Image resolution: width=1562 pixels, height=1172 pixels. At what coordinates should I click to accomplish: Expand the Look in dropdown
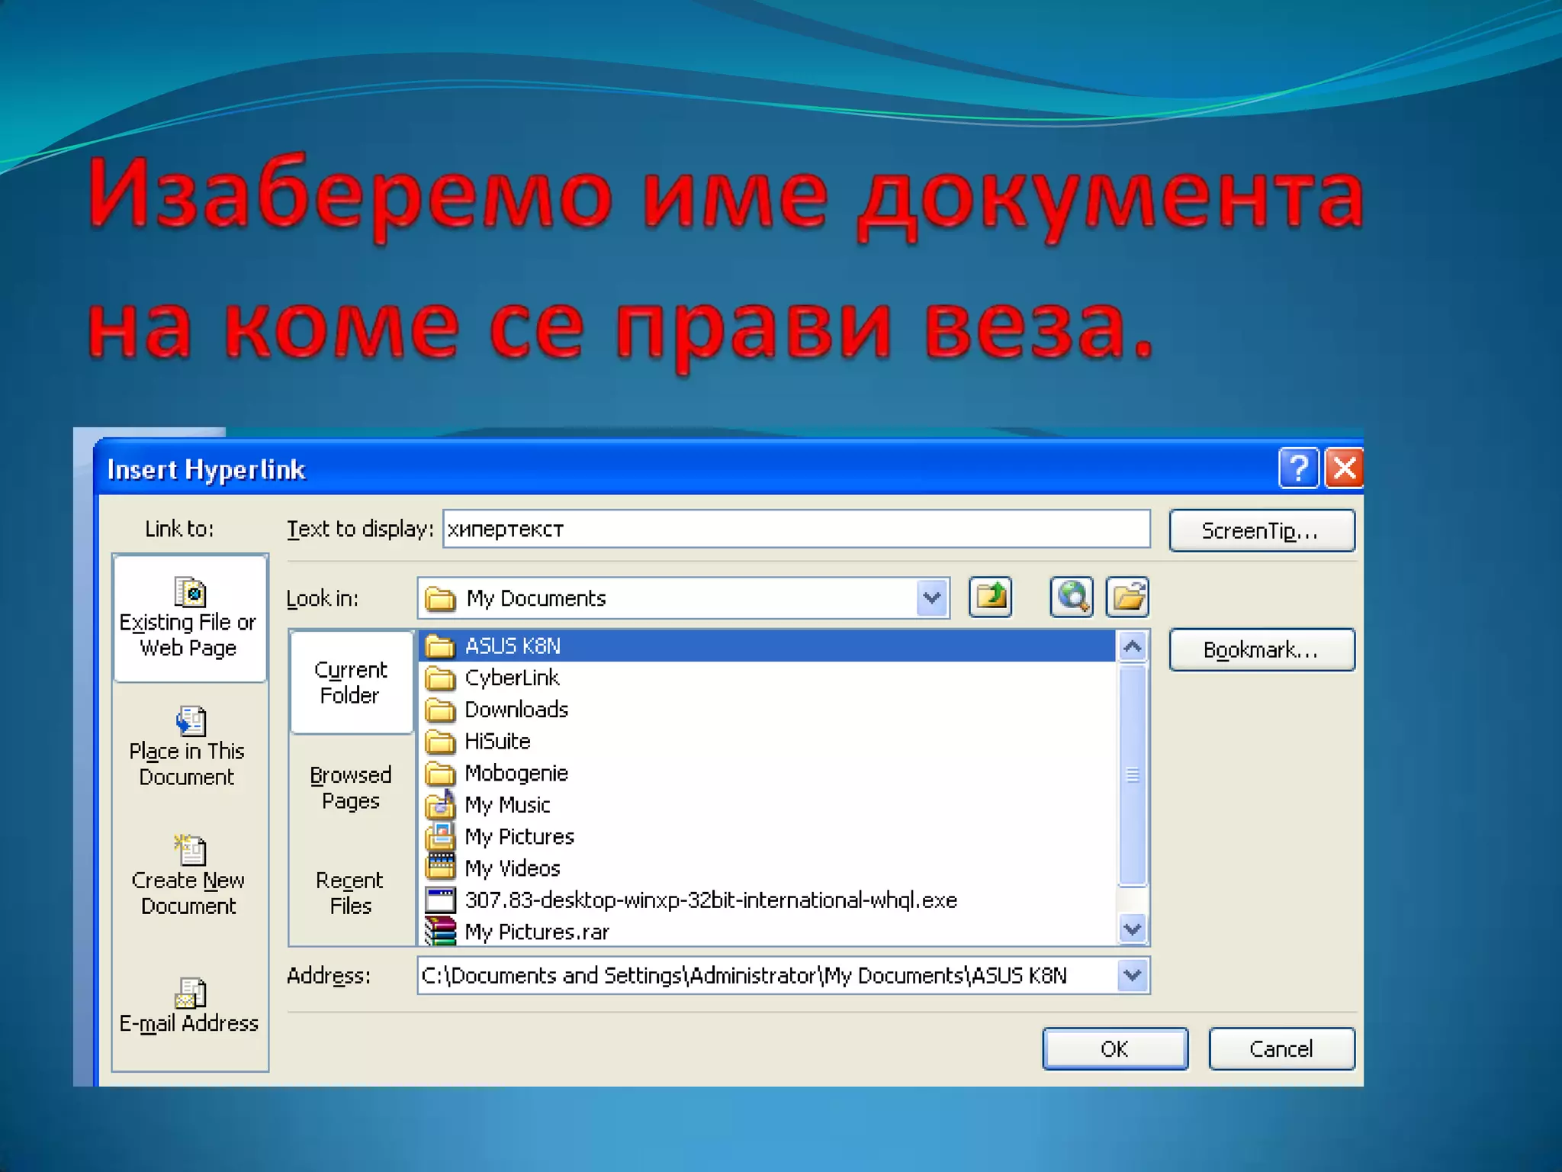point(931,598)
